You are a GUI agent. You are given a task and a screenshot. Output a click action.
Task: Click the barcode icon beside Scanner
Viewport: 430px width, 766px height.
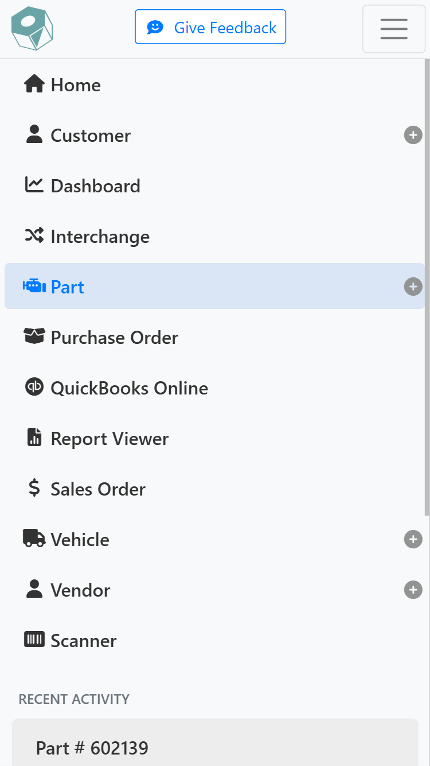point(34,640)
